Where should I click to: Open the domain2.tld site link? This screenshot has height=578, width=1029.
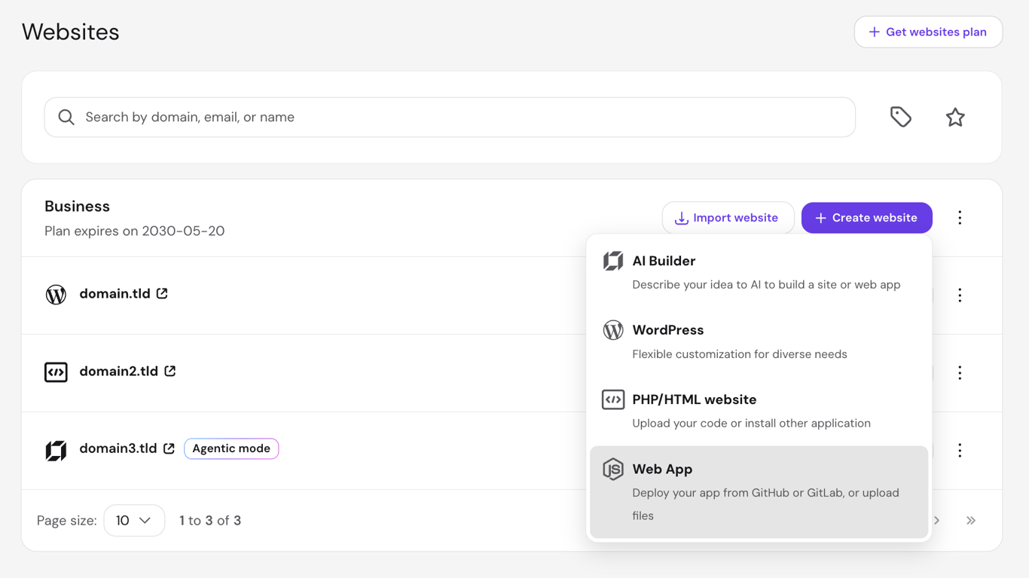(119, 372)
